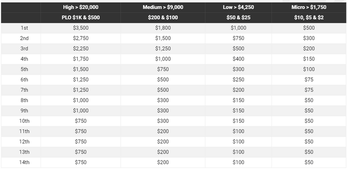Select the $500 Micro first prize cell
Viewport: 347px width, 171px height.
coord(309,28)
